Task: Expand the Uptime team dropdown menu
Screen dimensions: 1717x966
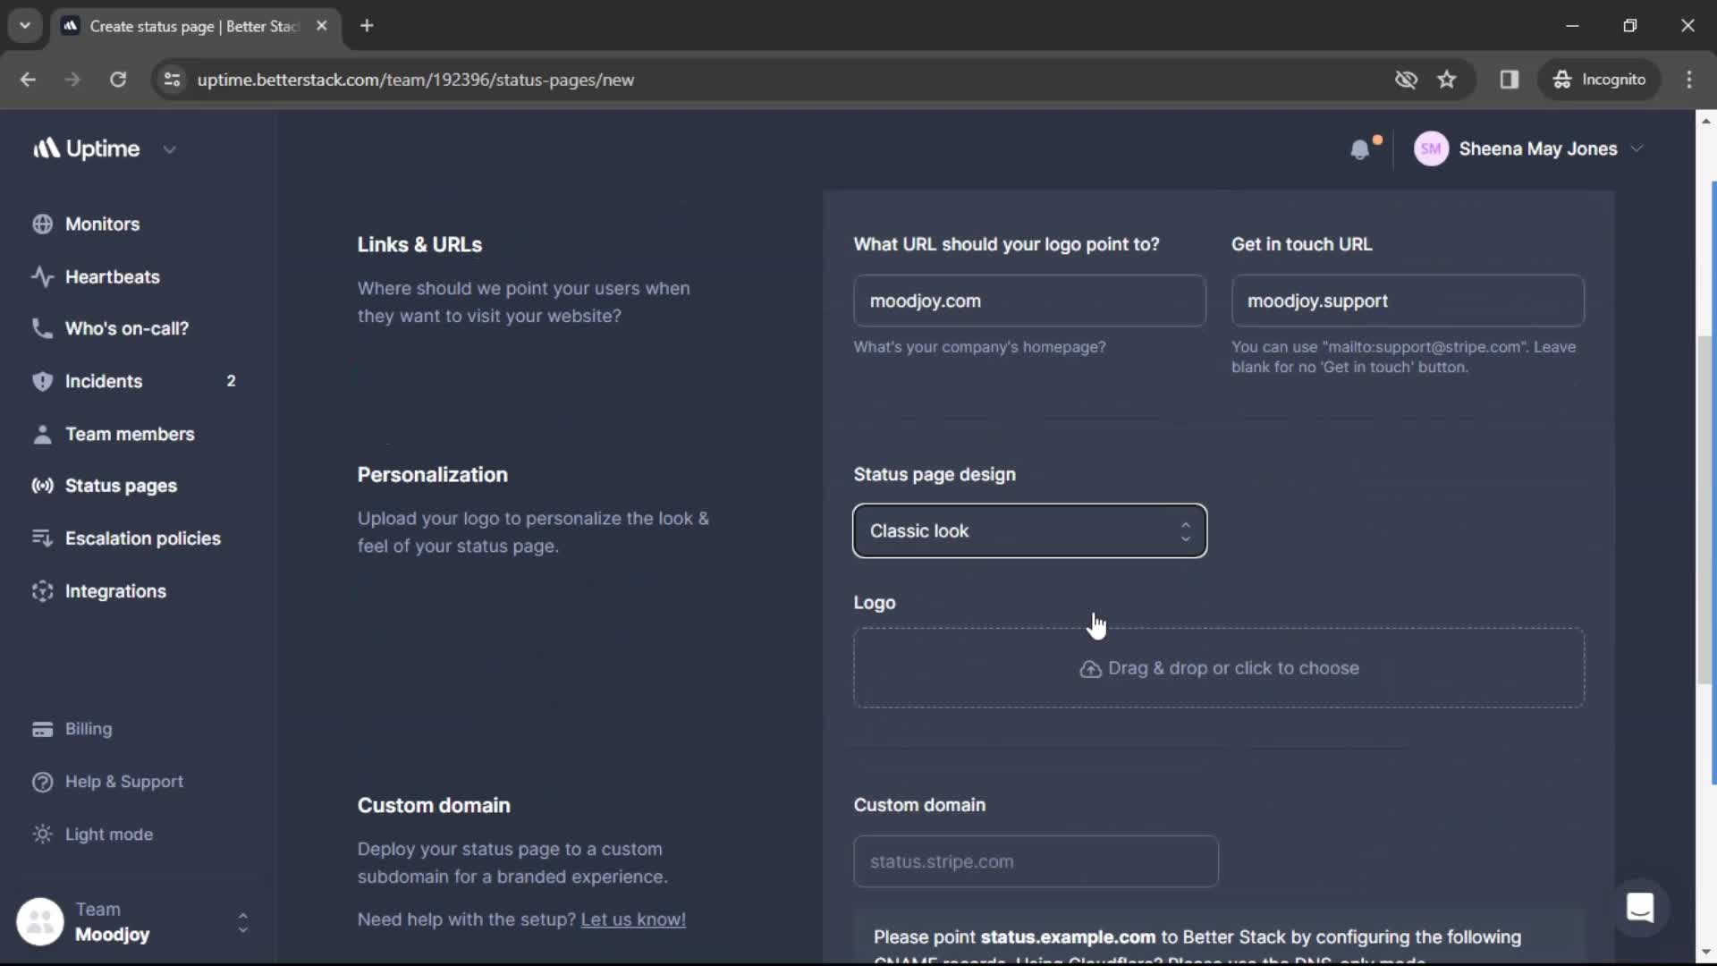Action: click(x=169, y=148)
